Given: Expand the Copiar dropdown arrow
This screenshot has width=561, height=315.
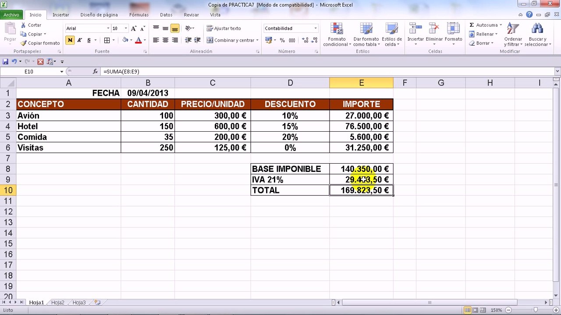Looking at the screenshot, I should [x=45, y=34].
